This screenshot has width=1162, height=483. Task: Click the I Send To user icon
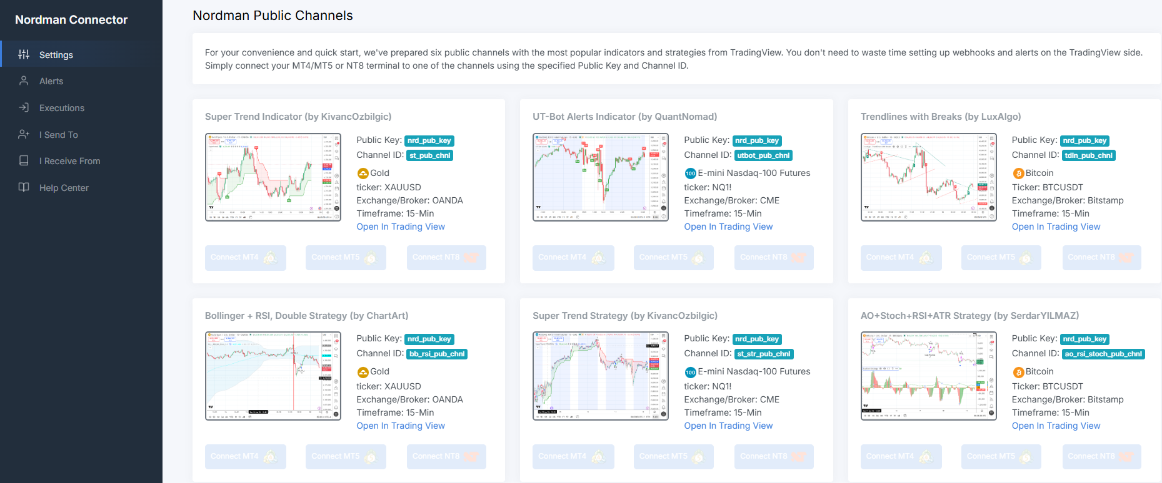[24, 134]
